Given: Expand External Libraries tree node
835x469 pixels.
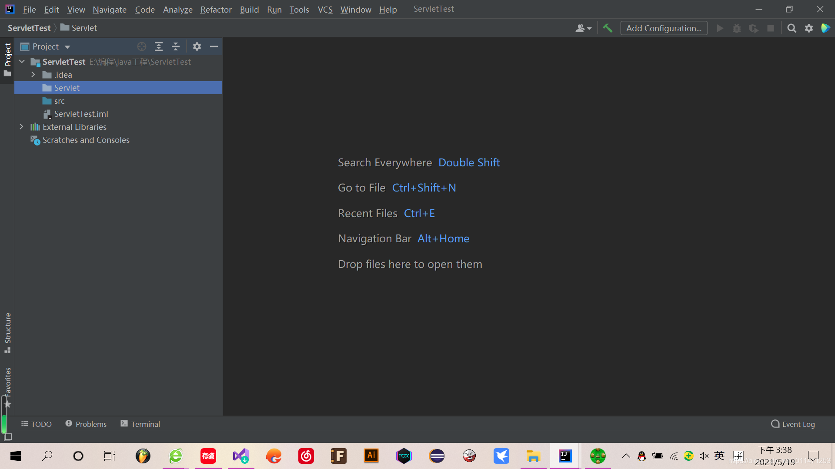Looking at the screenshot, I should pos(21,127).
